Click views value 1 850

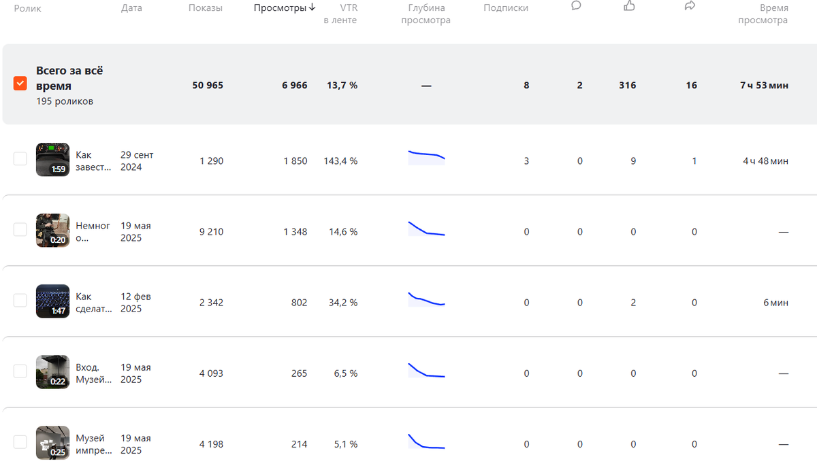coord(295,161)
